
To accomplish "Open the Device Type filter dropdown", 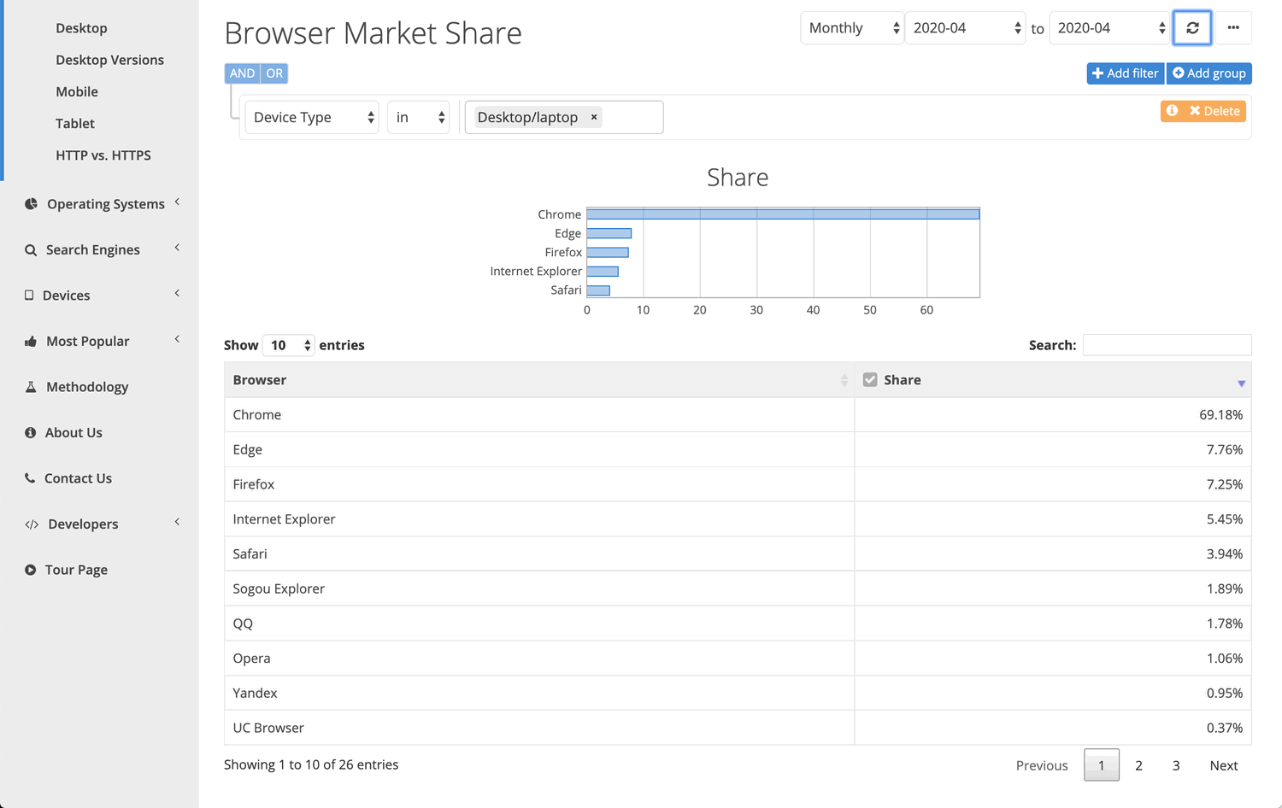I will (311, 117).
